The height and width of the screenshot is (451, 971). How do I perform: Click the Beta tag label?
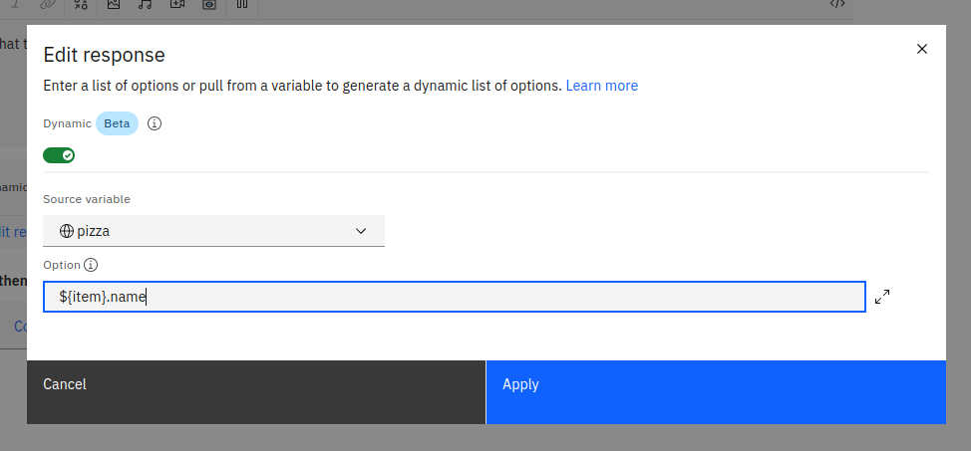tap(117, 124)
